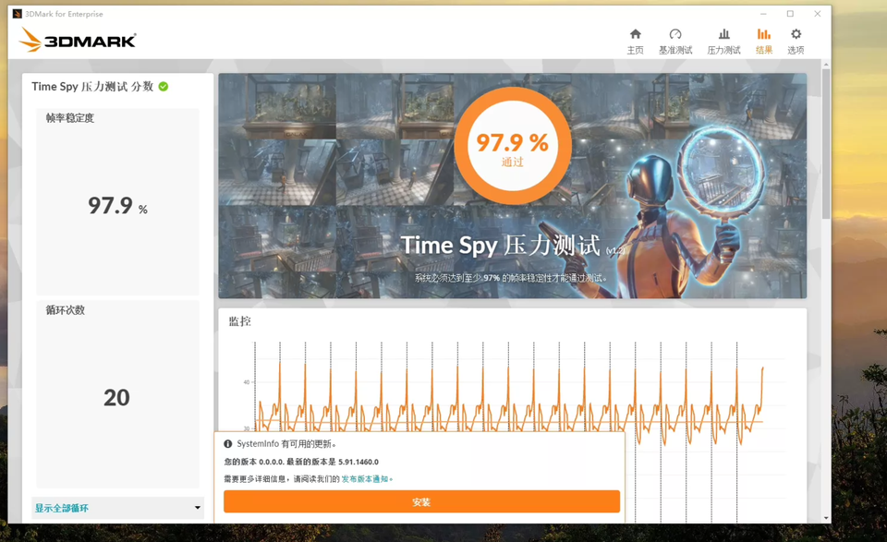Click the 帧率稳定度 label
Screen dimensions: 887x542
pyautogui.click(x=70, y=118)
